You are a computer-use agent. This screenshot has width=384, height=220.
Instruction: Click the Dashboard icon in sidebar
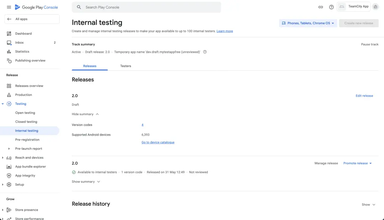point(9,34)
